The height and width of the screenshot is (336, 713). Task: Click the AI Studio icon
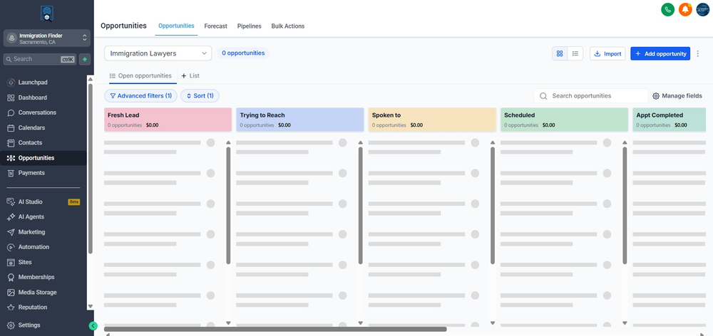coord(11,202)
